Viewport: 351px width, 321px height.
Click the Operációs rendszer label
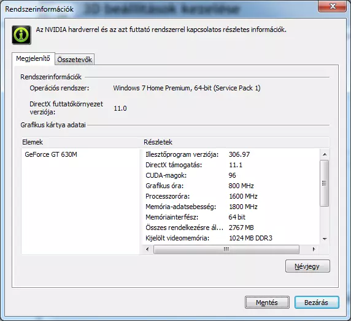click(x=60, y=88)
